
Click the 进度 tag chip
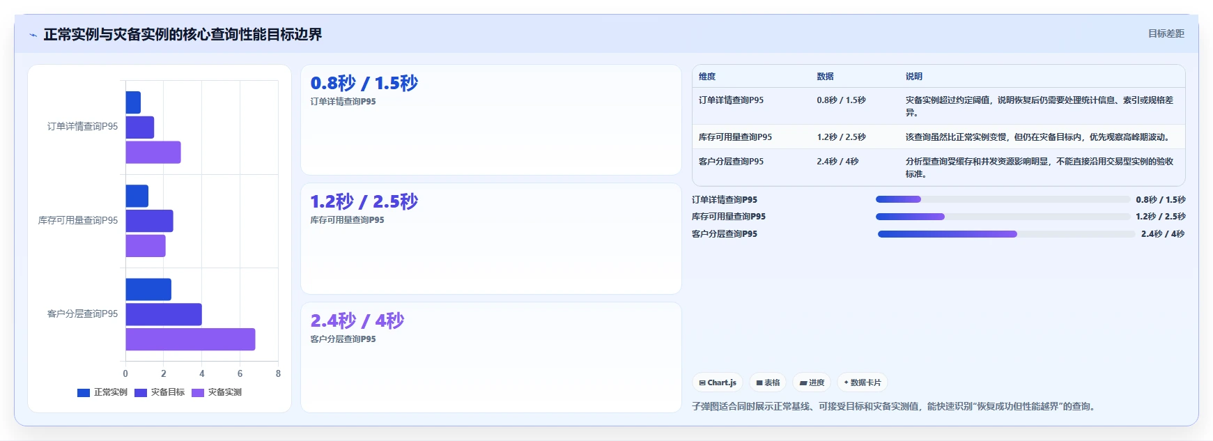[x=812, y=382]
